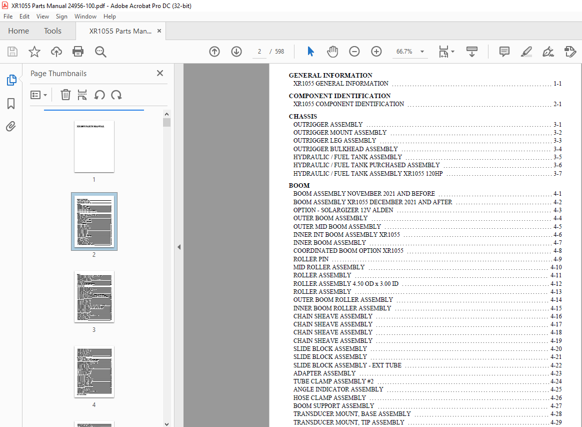582x427 pixels.
Task: Switch to the Home tab
Action: point(18,31)
